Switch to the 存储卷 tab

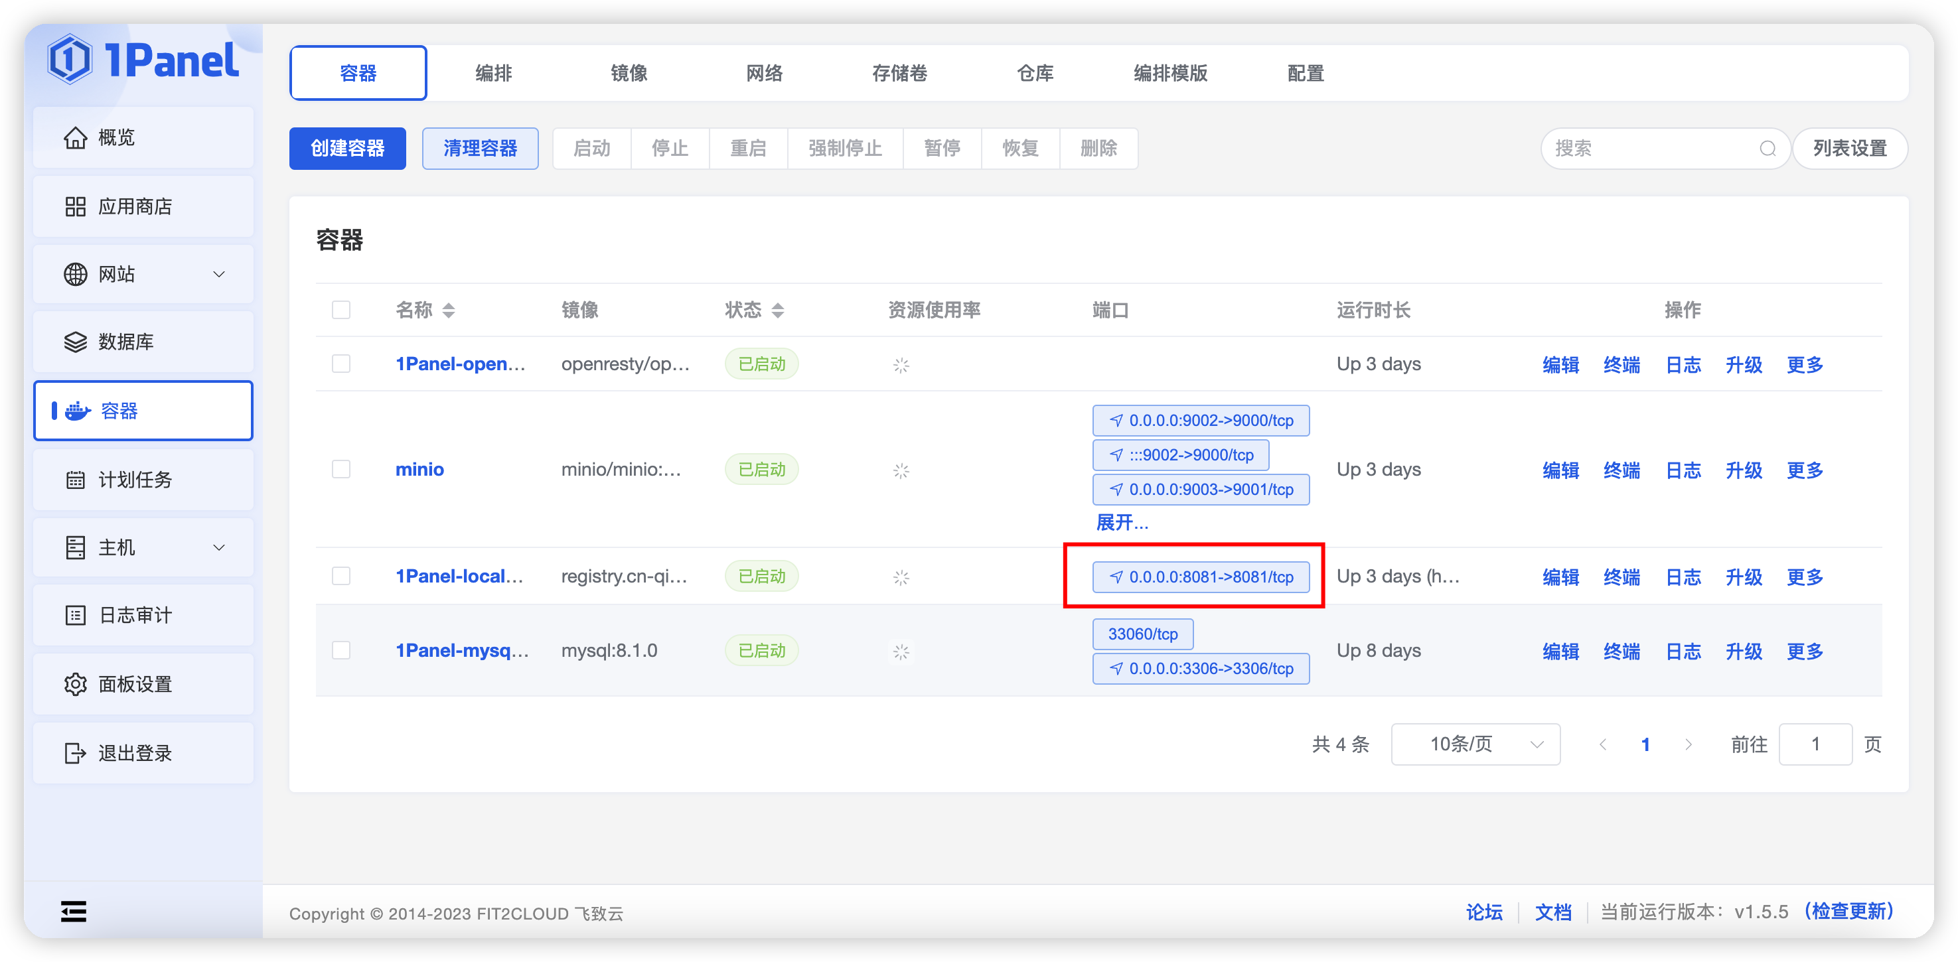tap(900, 73)
